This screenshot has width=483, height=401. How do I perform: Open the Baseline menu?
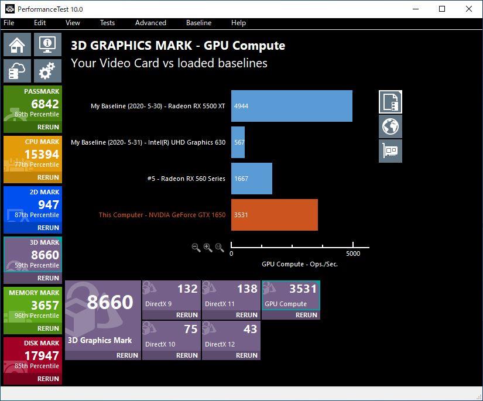point(198,23)
